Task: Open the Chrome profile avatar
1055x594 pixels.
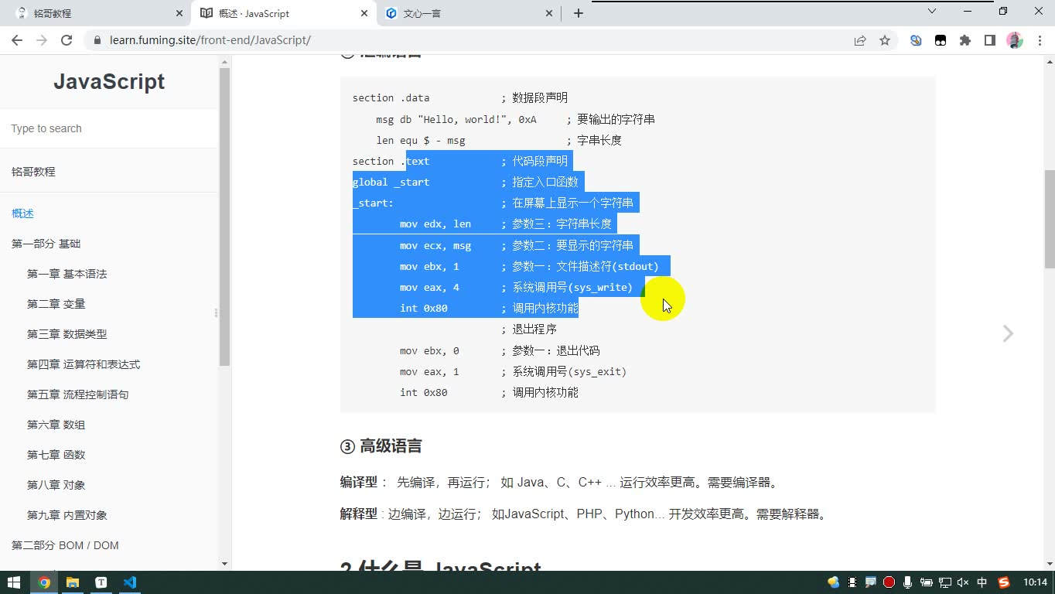Action: point(1015,40)
